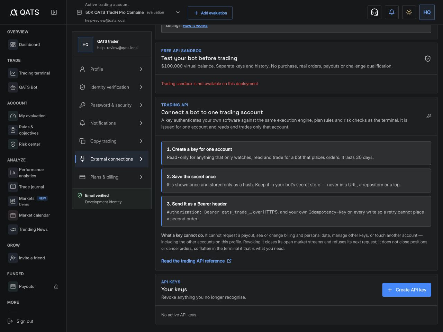Open Identity verification settings
Viewport: 443px width, 332px height.
(112, 87)
